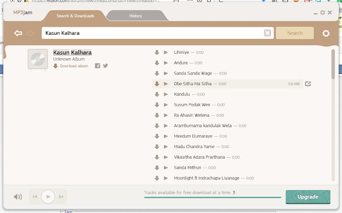Download the track Ra Ahasin Wetena
Viewport: 342px width, 213px height.
pos(157,115)
